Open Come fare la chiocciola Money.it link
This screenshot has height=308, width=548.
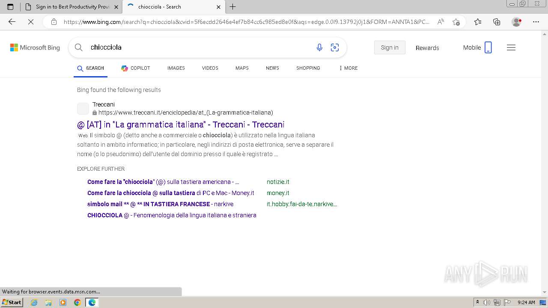point(171,193)
